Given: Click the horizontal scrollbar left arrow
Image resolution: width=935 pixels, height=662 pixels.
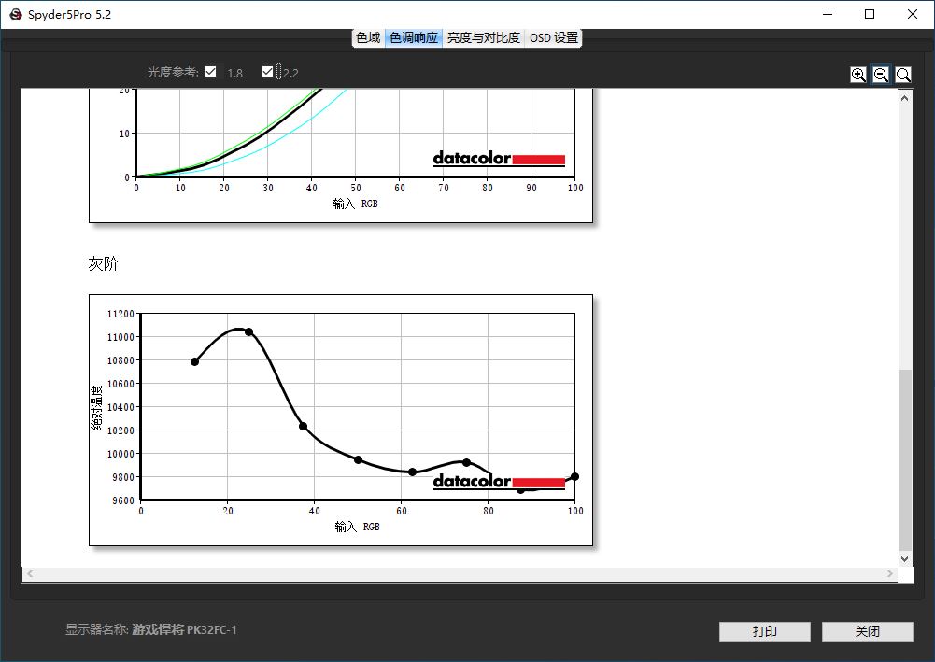Looking at the screenshot, I should [x=29, y=574].
